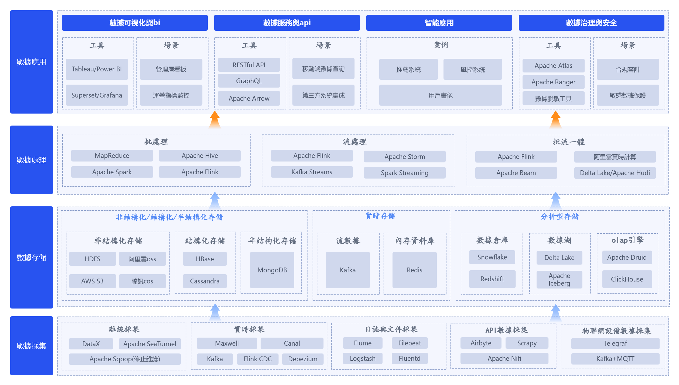Image resolution: width=679 pixels, height=385 pixels.
Task: Click the 管理層看板 box
Action: [171, 69]
